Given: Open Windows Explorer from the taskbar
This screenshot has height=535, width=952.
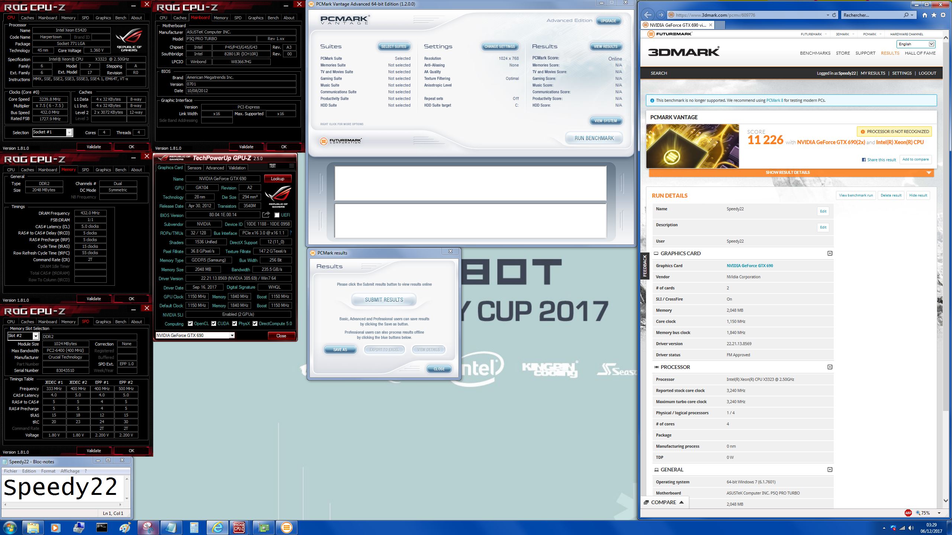Looking at the screenshot, I should coord(33,528).
